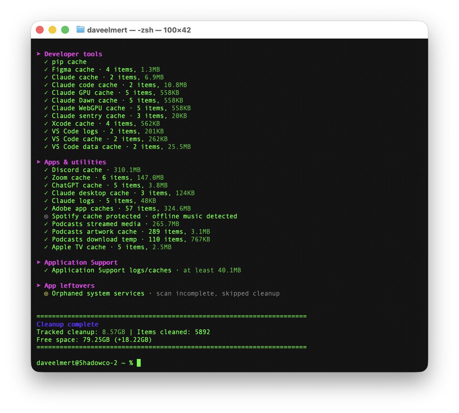Click the "App leftovers" section heading
459x413 pixels.
[69, 286]
